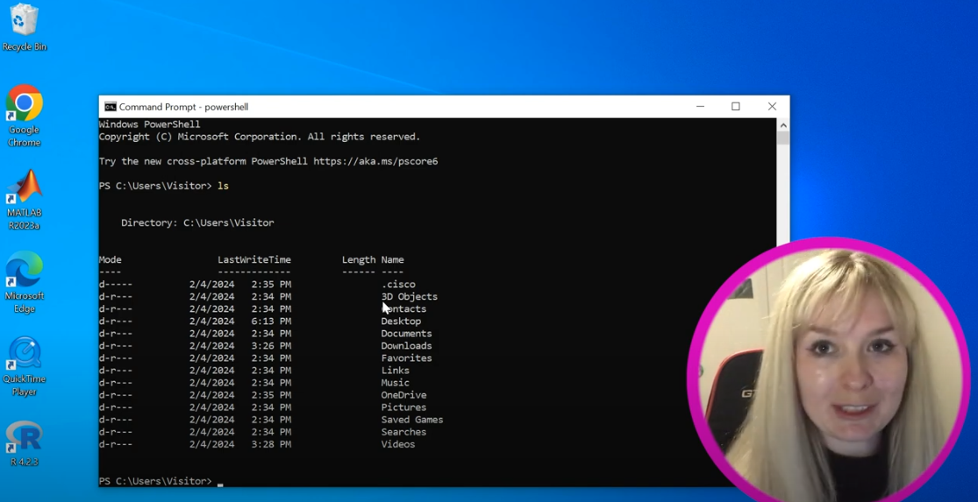Click the bottom PS C:\Users\Visitor> prompt

(155, 482)
